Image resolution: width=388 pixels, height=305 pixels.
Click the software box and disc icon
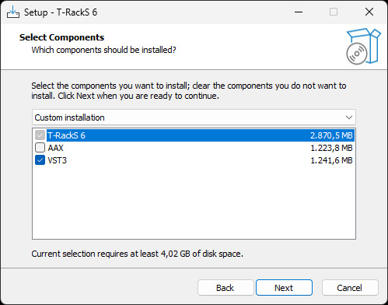(363, 47)
